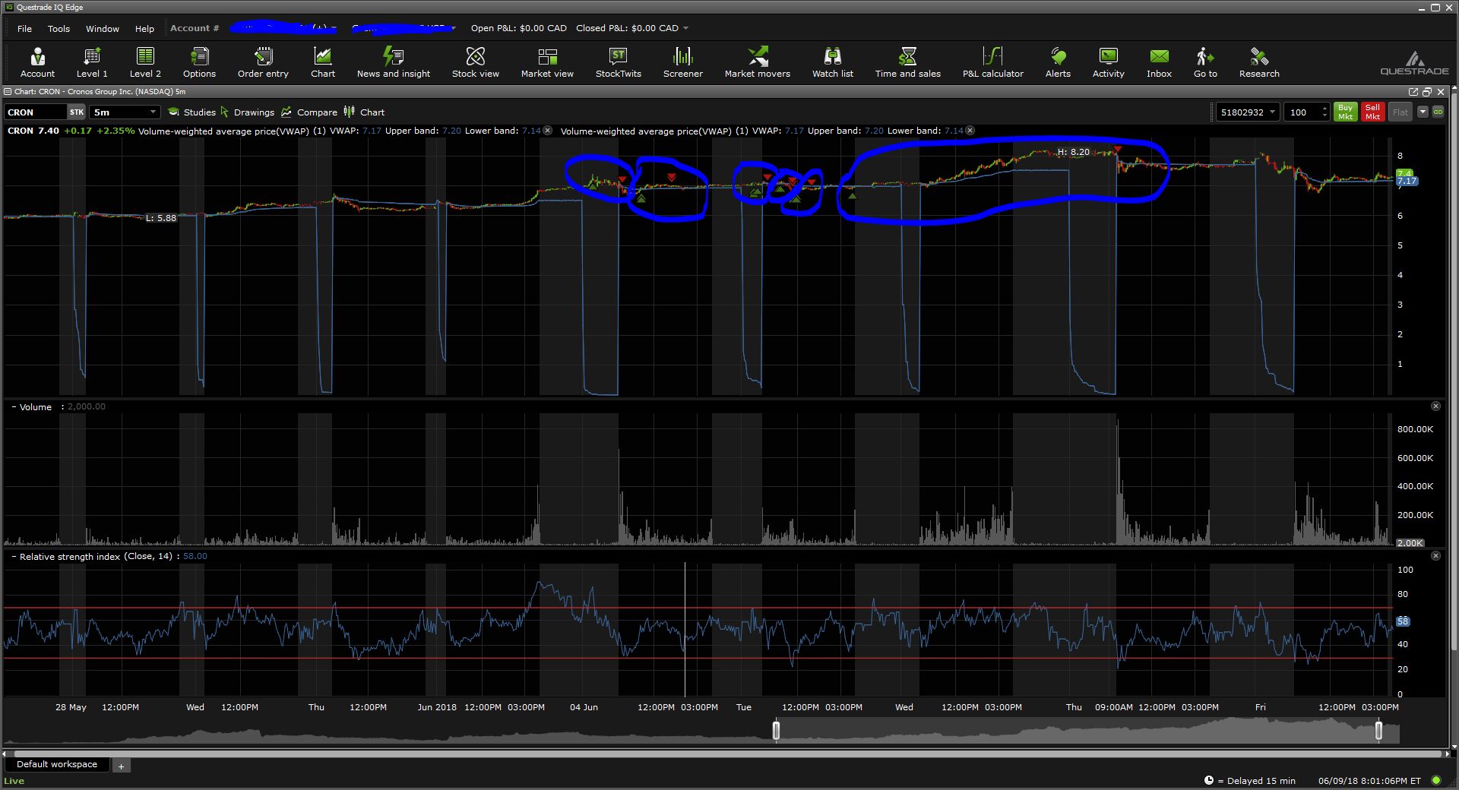The height and width of the screenshot is (790, 1459).
Task: Expand the 5m interval dropdown
Action: pyautogui.click(x=153, y=112)
